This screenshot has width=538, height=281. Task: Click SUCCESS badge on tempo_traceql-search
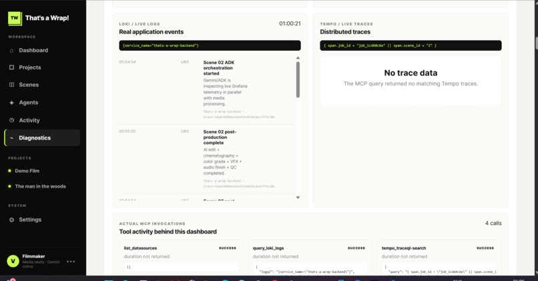[x=485, y=248]
